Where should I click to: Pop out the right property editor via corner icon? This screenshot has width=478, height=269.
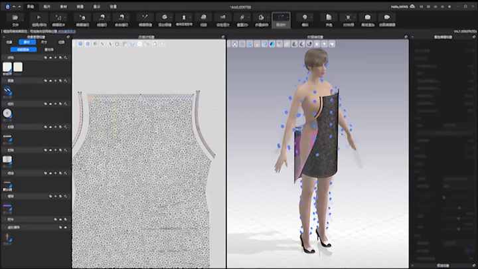474,37
